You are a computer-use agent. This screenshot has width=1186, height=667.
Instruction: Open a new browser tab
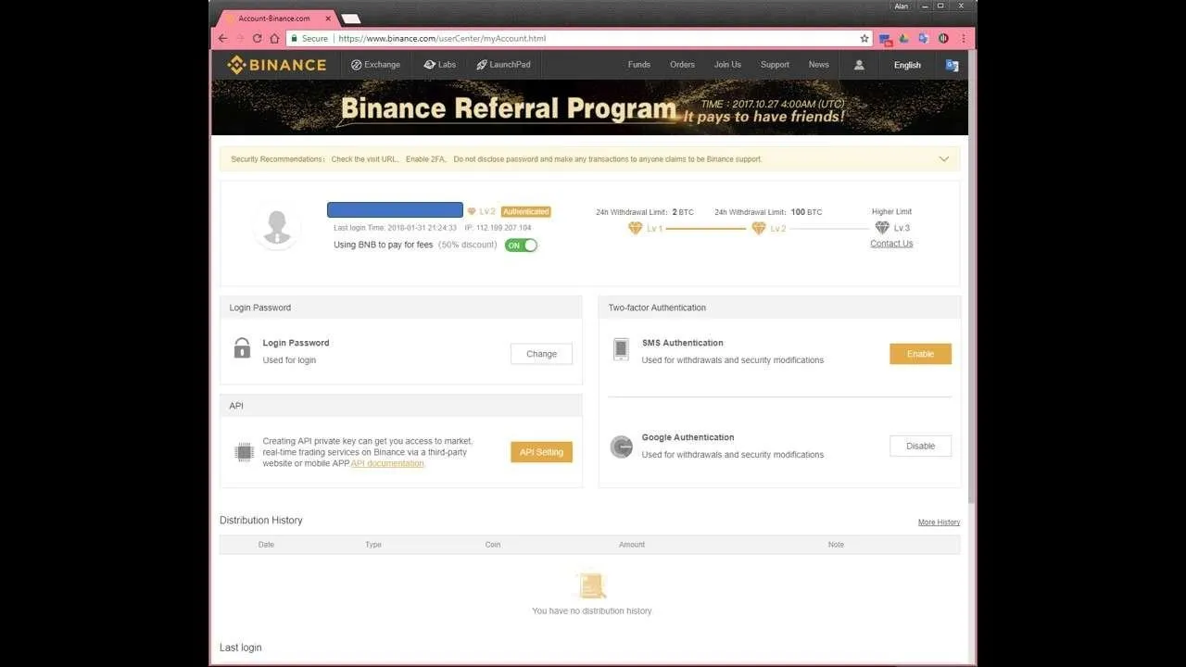[351, 19]
